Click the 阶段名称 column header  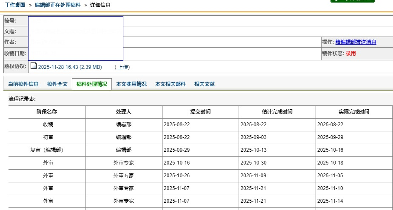[x=47, y=112]
